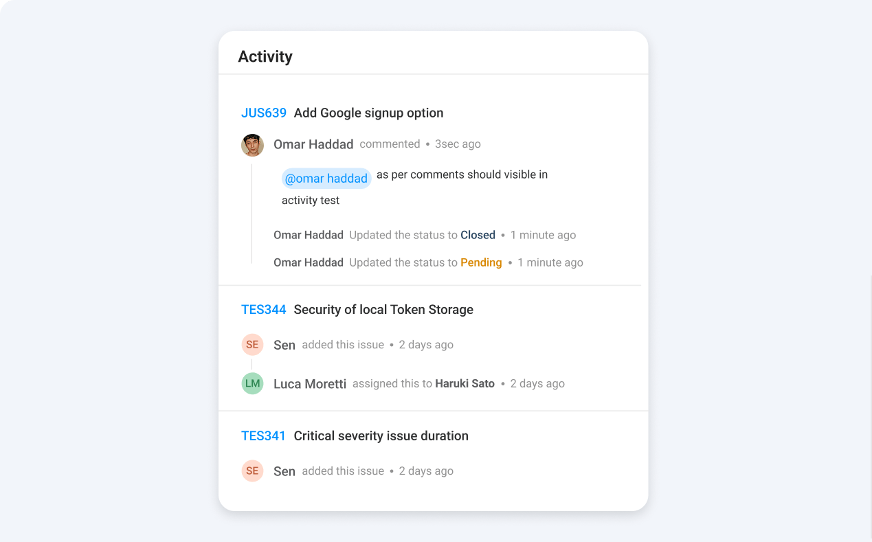Click Omar Haddad name beside 'commented'
This screenshot has height=542, width=872.
pyautogui.click(x=313, y=144)
